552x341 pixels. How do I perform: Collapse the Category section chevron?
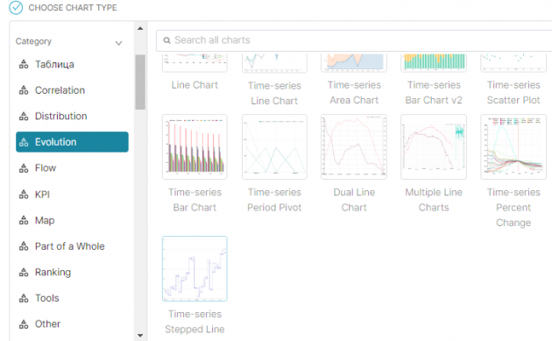coord(118,43)
